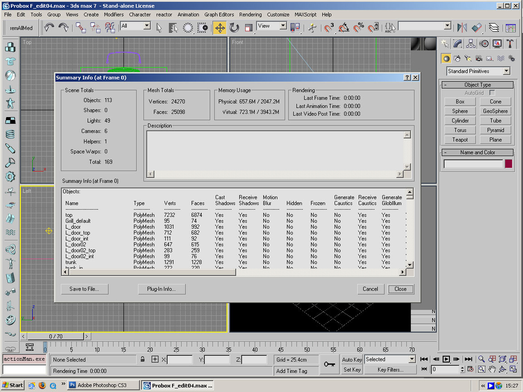
Task: Click the object color swatch
Action: pyautogui.click(x=508, y=164)
